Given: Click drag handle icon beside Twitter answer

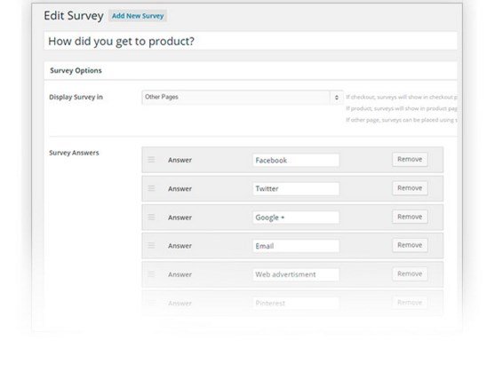Looking at the screenshot, I should point(151,188).
